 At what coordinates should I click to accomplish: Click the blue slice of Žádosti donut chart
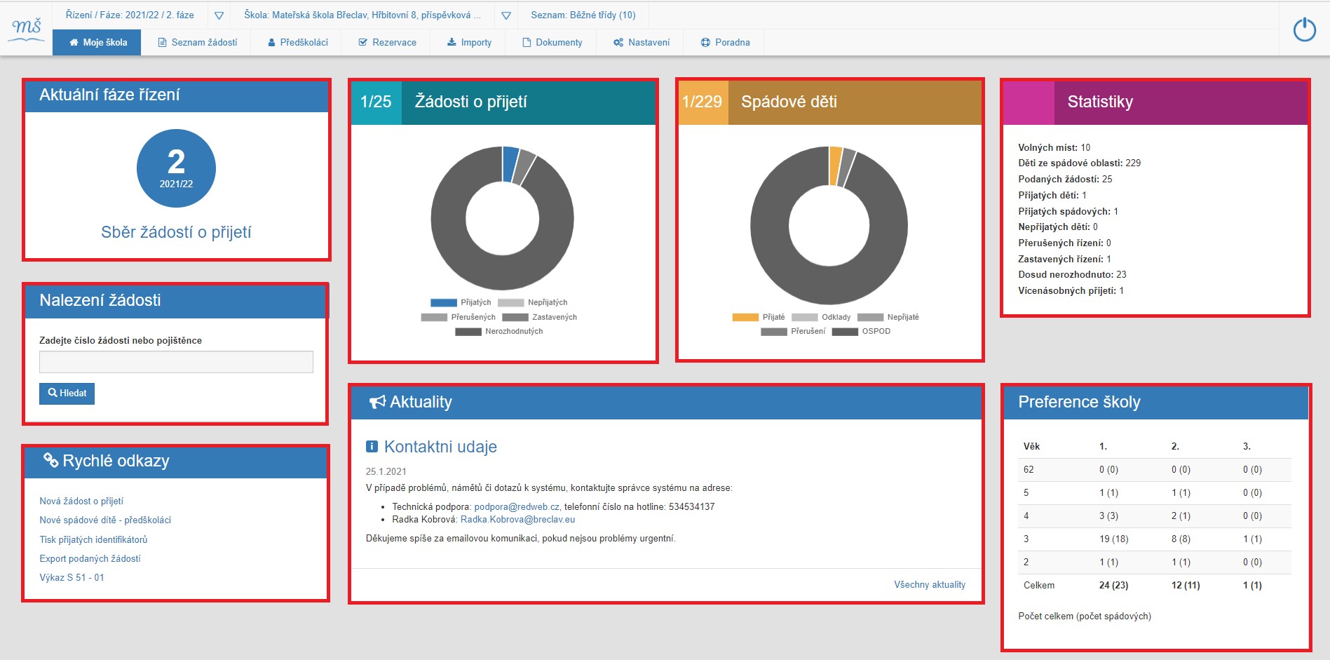pyautogui.click(x=510, y=164)
